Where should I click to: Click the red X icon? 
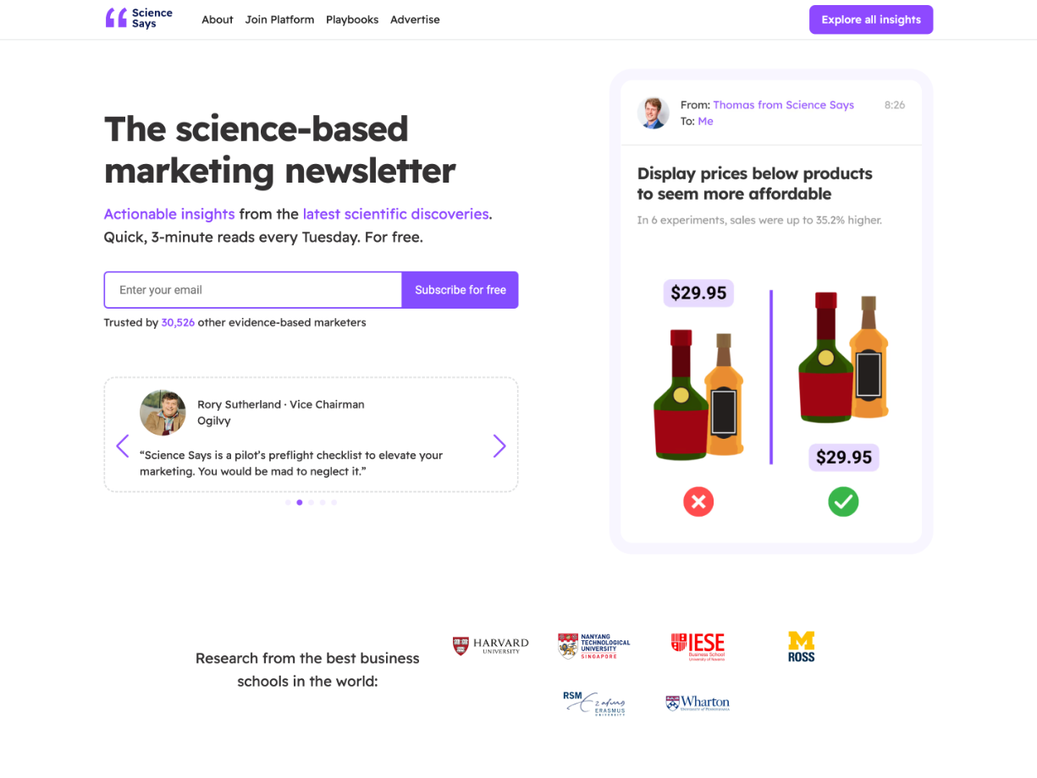pyautogui.click(x=698, y=502)
